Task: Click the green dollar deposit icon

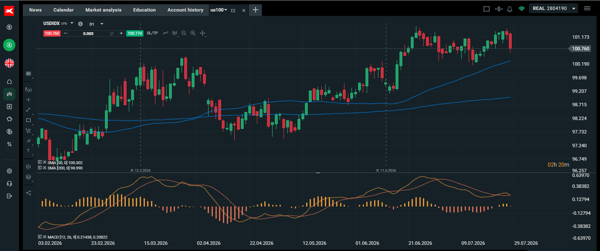Action: tap(9, 45)
